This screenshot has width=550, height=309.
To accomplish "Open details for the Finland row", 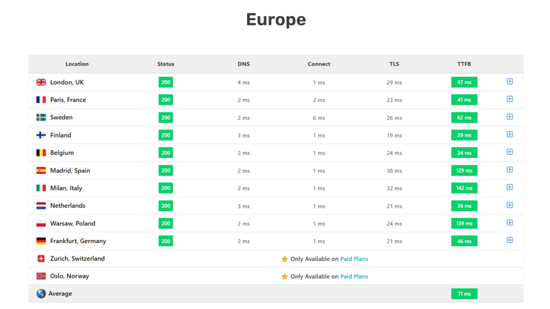I will [x=510, y=134].
